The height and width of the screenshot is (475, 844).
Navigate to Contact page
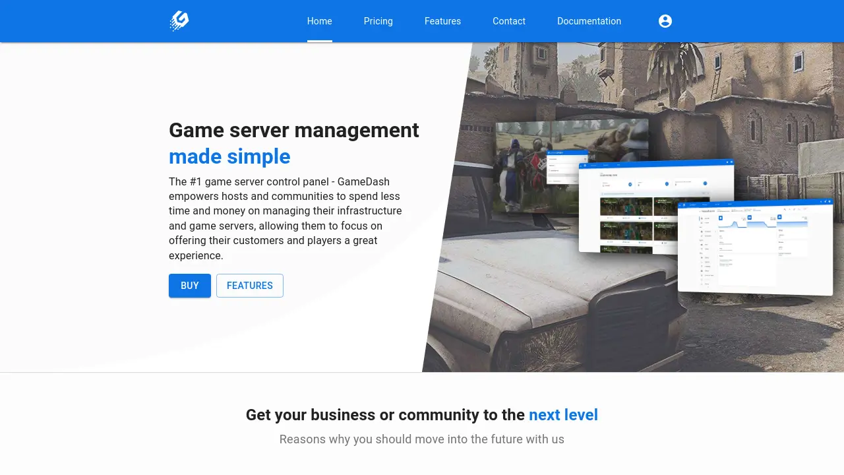[509, 21]
